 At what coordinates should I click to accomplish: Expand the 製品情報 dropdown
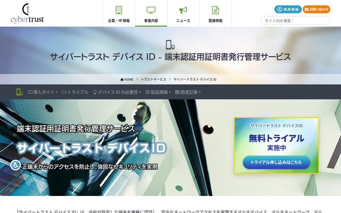[x=158, y=92]
